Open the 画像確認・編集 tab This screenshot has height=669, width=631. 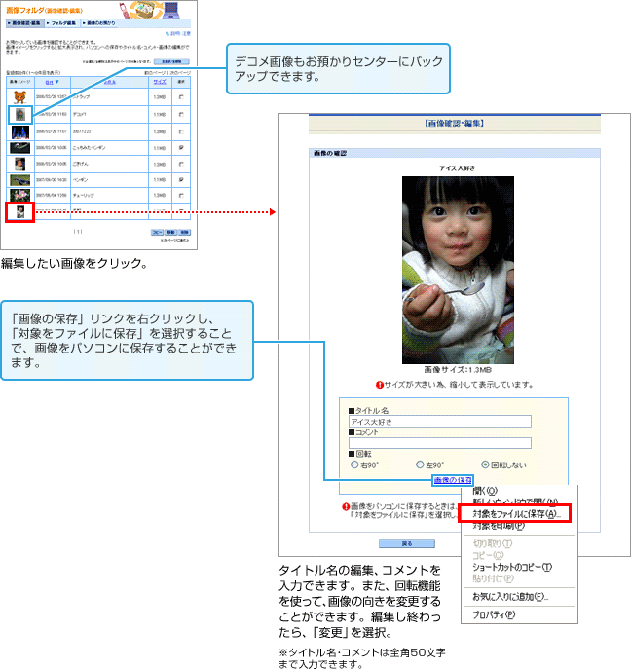(25, 23)
